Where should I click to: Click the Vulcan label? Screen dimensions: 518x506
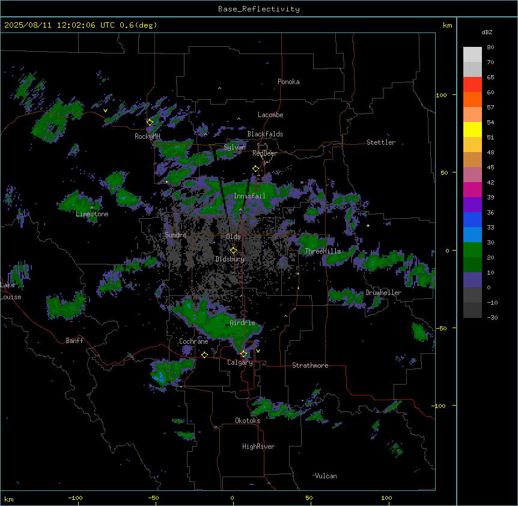click(x=326, y=476)
